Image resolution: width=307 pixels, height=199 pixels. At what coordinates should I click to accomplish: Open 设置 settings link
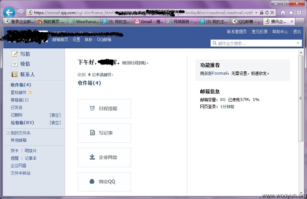[x=77, y=39]
